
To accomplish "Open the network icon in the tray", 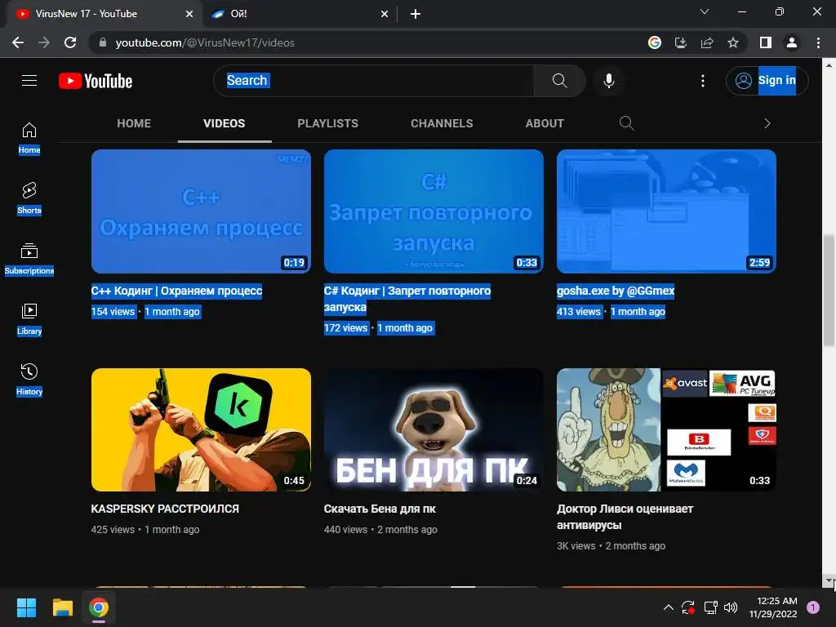I will click(710, 607).
